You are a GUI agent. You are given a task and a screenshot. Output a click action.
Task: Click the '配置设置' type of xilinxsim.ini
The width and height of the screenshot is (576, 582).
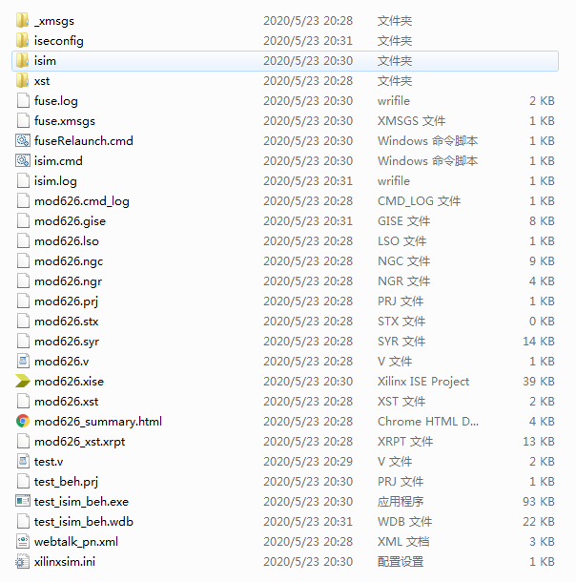coord(401,562)
